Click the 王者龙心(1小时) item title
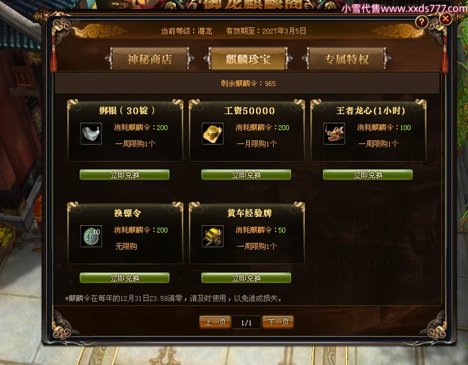The width and height of the screenshot is (468, 365). click(370, 111)
